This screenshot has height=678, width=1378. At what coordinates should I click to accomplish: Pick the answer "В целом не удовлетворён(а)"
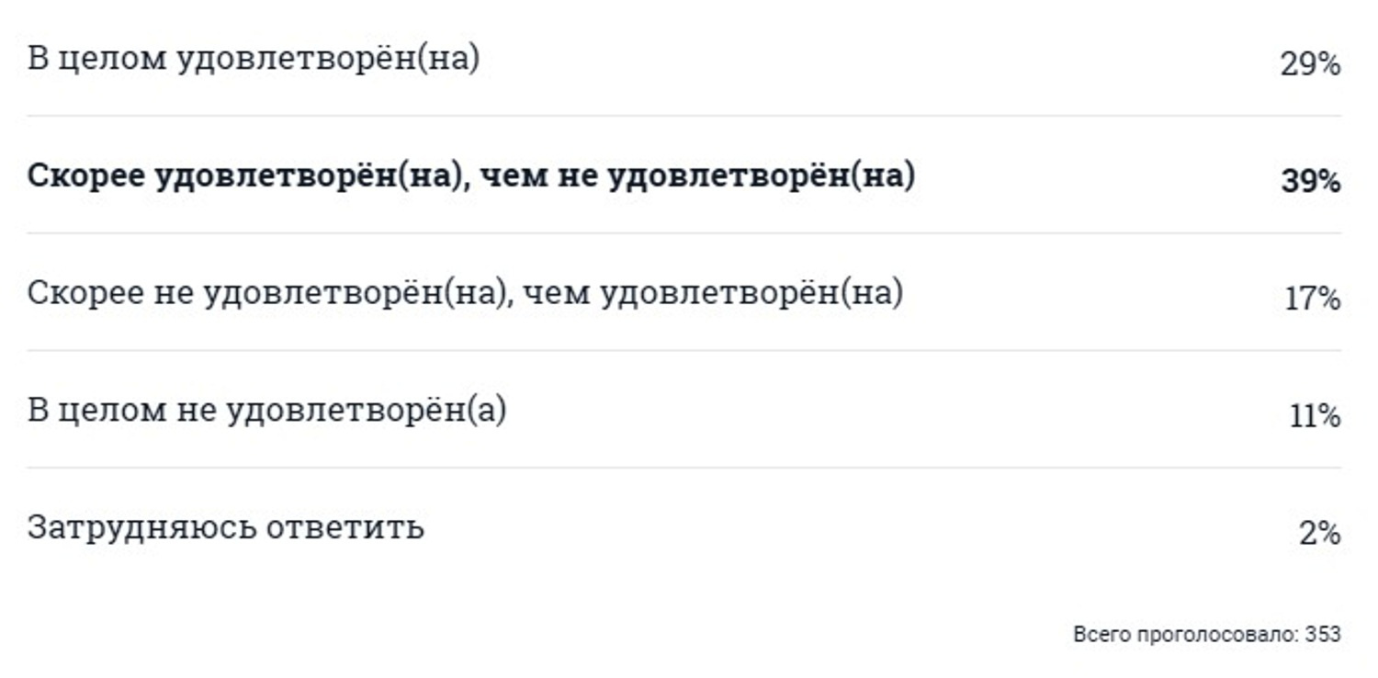pyautogui.click(x=267, y=410)
